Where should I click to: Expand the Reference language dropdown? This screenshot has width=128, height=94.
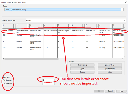[125, 20]
